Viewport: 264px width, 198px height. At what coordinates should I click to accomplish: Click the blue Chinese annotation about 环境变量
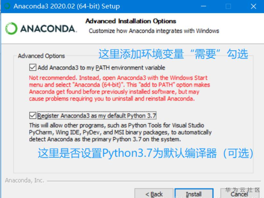(173, 54)
